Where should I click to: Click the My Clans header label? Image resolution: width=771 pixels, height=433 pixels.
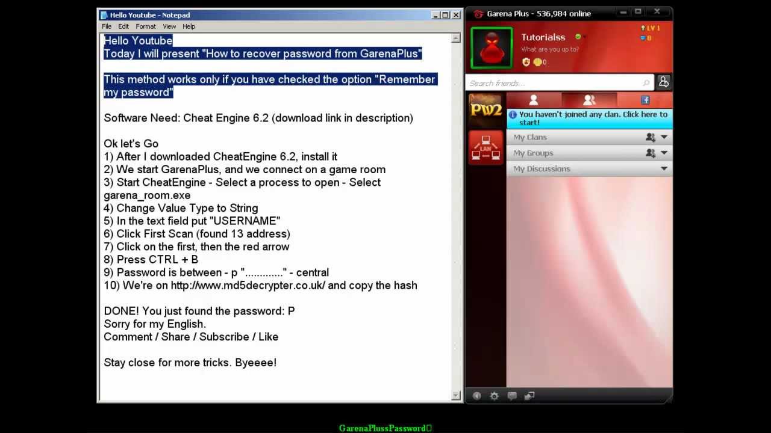tap(530, 137)
